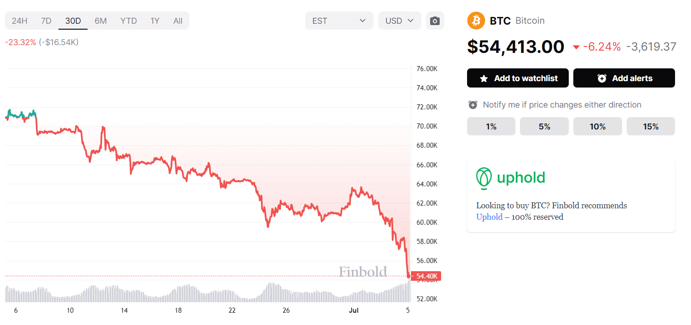The width and height of the screenshot is (691, 325).
Task: Select the YTD chart view
Action: 128,21
